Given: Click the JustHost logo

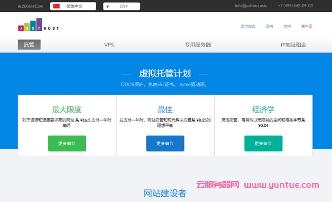Looking at the screenshot, I should coord(38,25).
